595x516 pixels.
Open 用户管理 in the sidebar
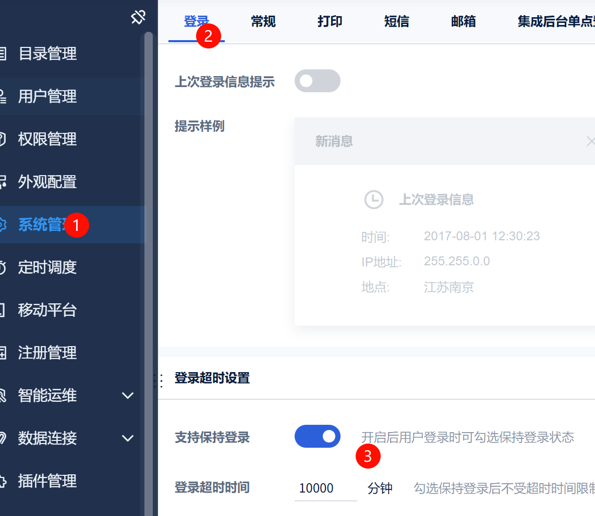47,96
